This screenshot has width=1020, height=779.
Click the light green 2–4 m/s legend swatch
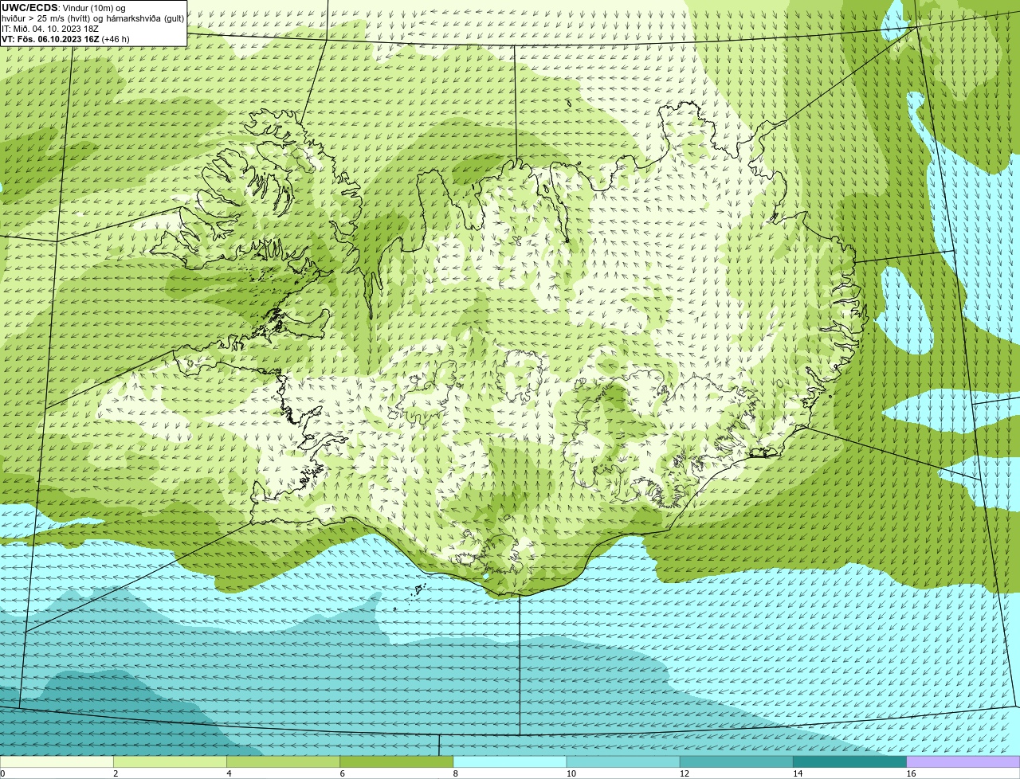click(170, 761)
